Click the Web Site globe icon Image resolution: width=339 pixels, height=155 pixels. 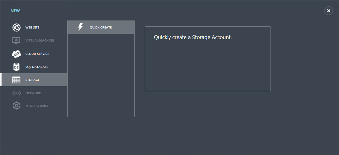[x=16, y=28]
